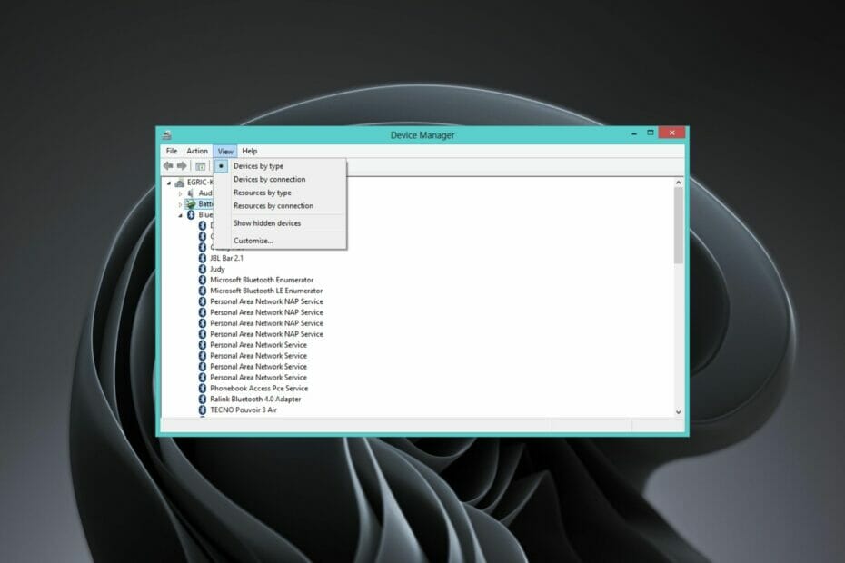Click the Help toolbar icon
The image size is (845, 563).
[200, 165]
